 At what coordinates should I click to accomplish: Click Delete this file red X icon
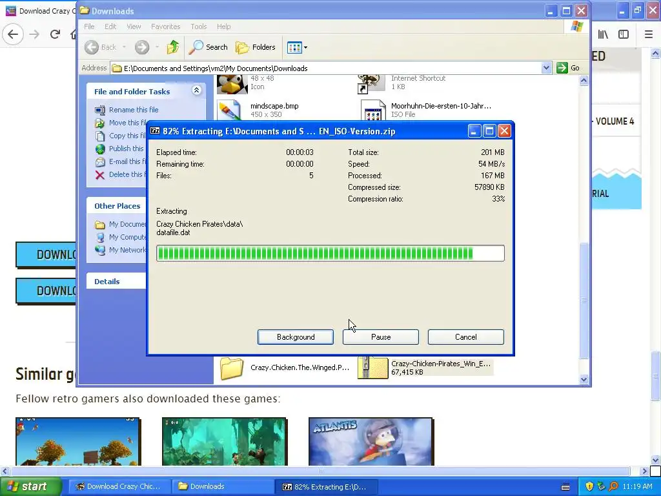[x=100, y=175]
